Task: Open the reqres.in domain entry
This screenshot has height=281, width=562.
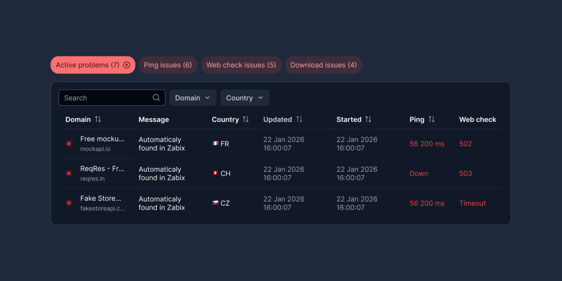Action: [x=102, y=173]
